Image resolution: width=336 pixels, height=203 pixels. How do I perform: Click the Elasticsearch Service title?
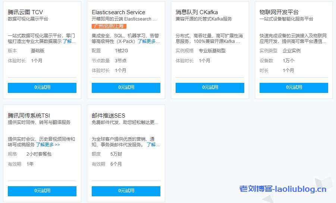(118, 12)
